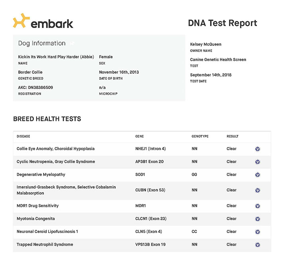283x256 pixels.
Task: Click the small icon beside Dog Information
Action: [72, 43]
